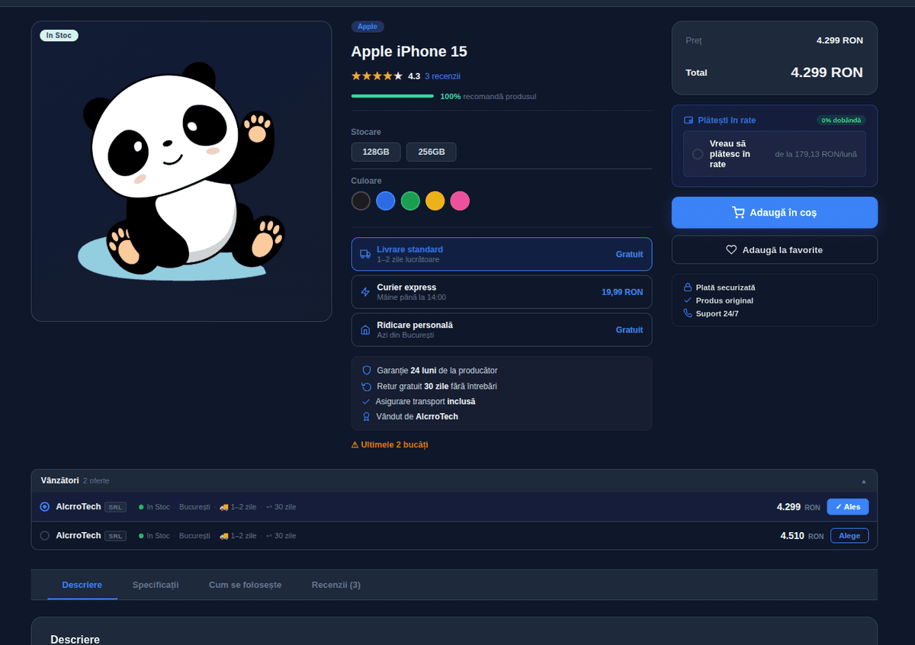This screenshot has width=915, height=645.
Task: Click the wallet icon beside Plătești în rate
Action: point(689,120)
